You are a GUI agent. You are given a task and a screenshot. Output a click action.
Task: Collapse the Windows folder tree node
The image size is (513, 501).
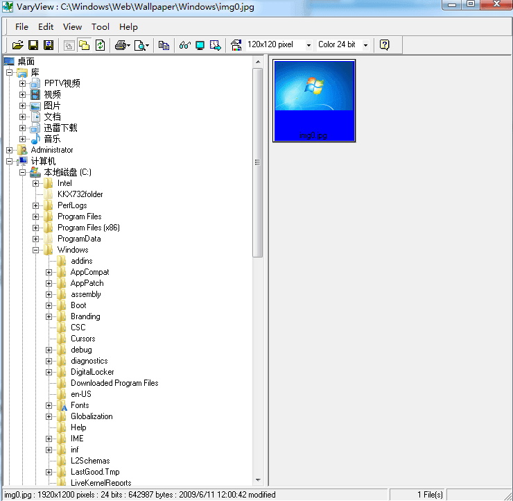coord(36,250)
